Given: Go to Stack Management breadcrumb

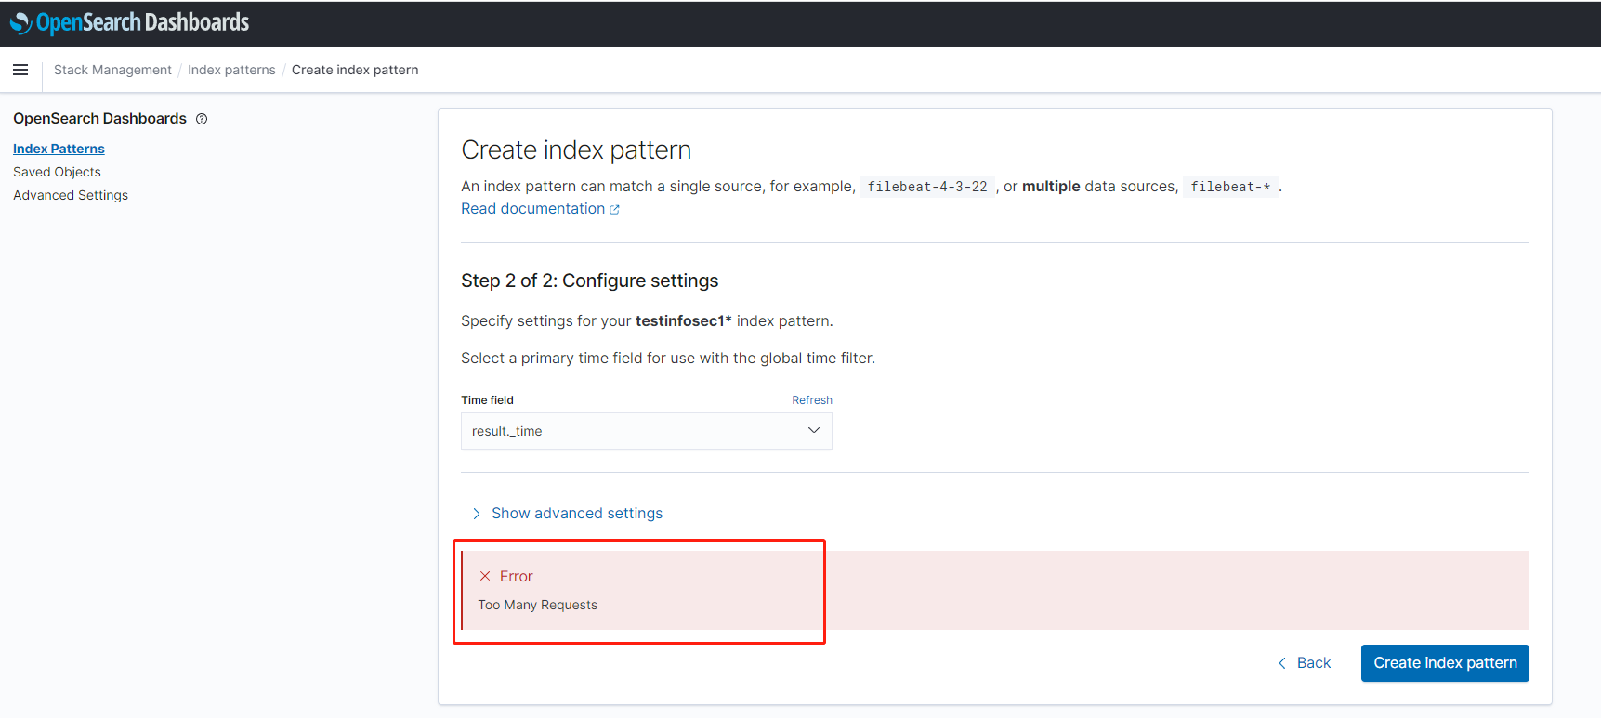Looking at the screenshot, I should pos(112,70).
